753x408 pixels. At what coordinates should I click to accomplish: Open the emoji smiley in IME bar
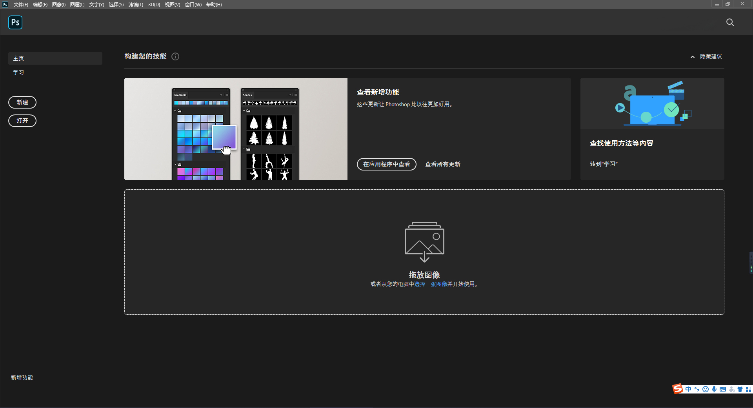(706, 389)
